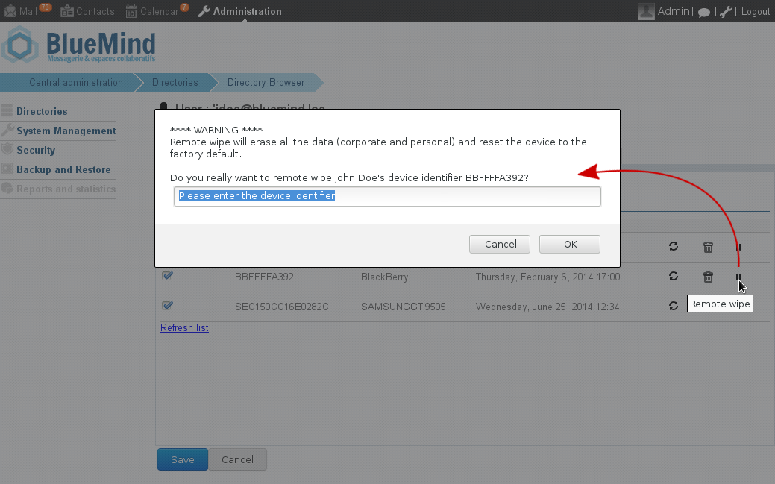This screenshot has height=484, width=775.
Task: Click the wrench settings icon beside Logout
Action: pyautogui.click(x=725, y=12)
